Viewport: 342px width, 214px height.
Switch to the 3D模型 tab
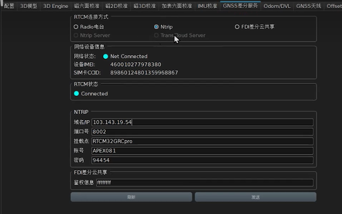click(29, 6)
